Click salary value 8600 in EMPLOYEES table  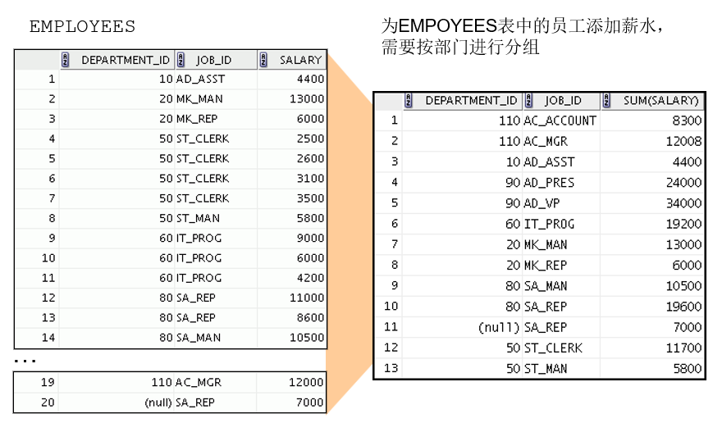311,318
